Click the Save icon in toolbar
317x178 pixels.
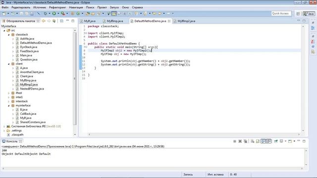[21, 13]
